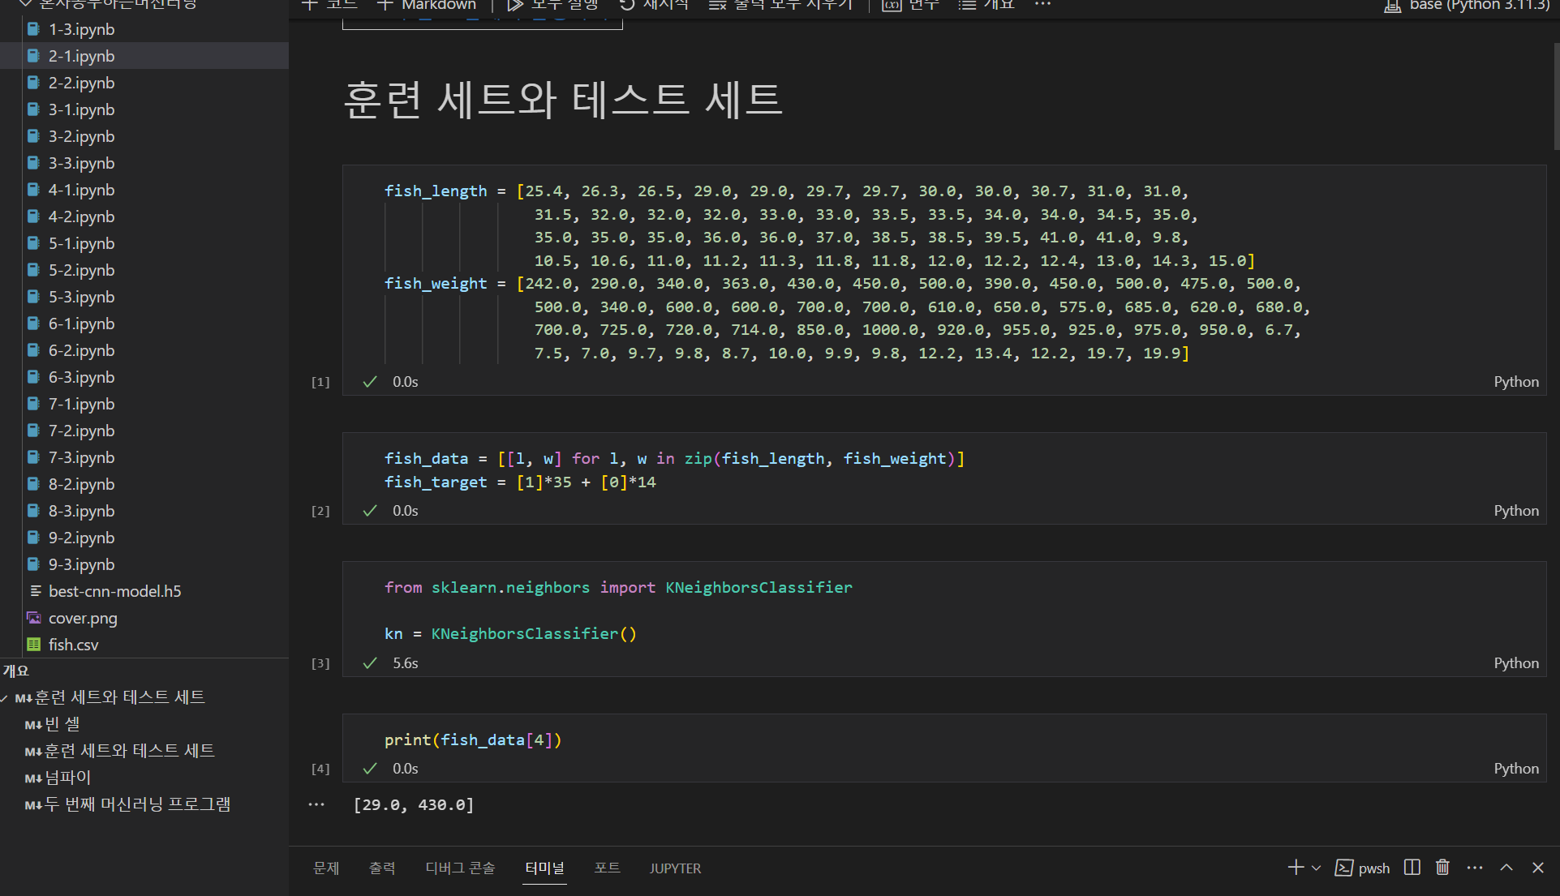Click Python language label of first cell
This screenshot has height=896, width=1560.
(x=1515, y=382)
